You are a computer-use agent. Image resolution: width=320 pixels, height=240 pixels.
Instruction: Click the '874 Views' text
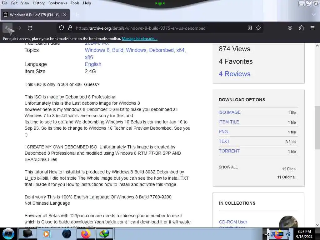[234, 49]
